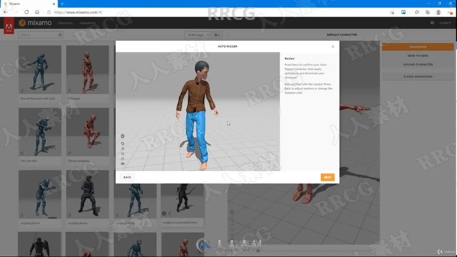The height and width of the screenshot is (257, 457).
Task: Open the browser favorites list icon
Action: pos(417,12)
